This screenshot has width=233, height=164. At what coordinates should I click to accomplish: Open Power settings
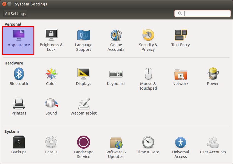[x=213, y=77]
